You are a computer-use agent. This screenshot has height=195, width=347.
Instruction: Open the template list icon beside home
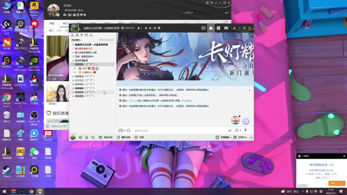[x=219, y=28]
